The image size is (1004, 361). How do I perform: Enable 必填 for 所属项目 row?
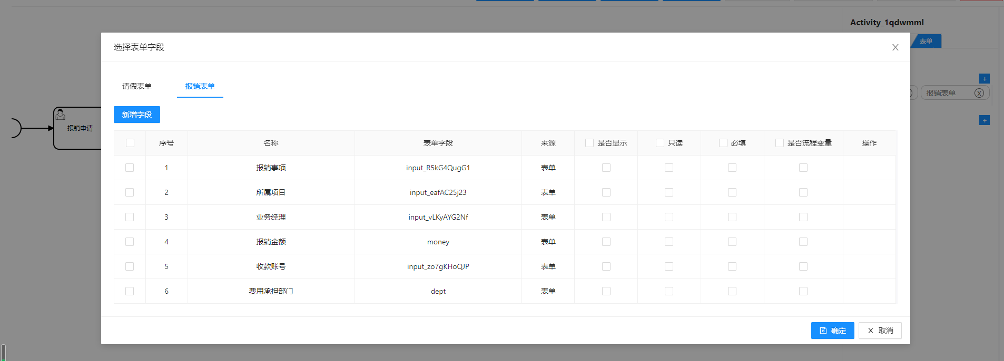[732, 192]
